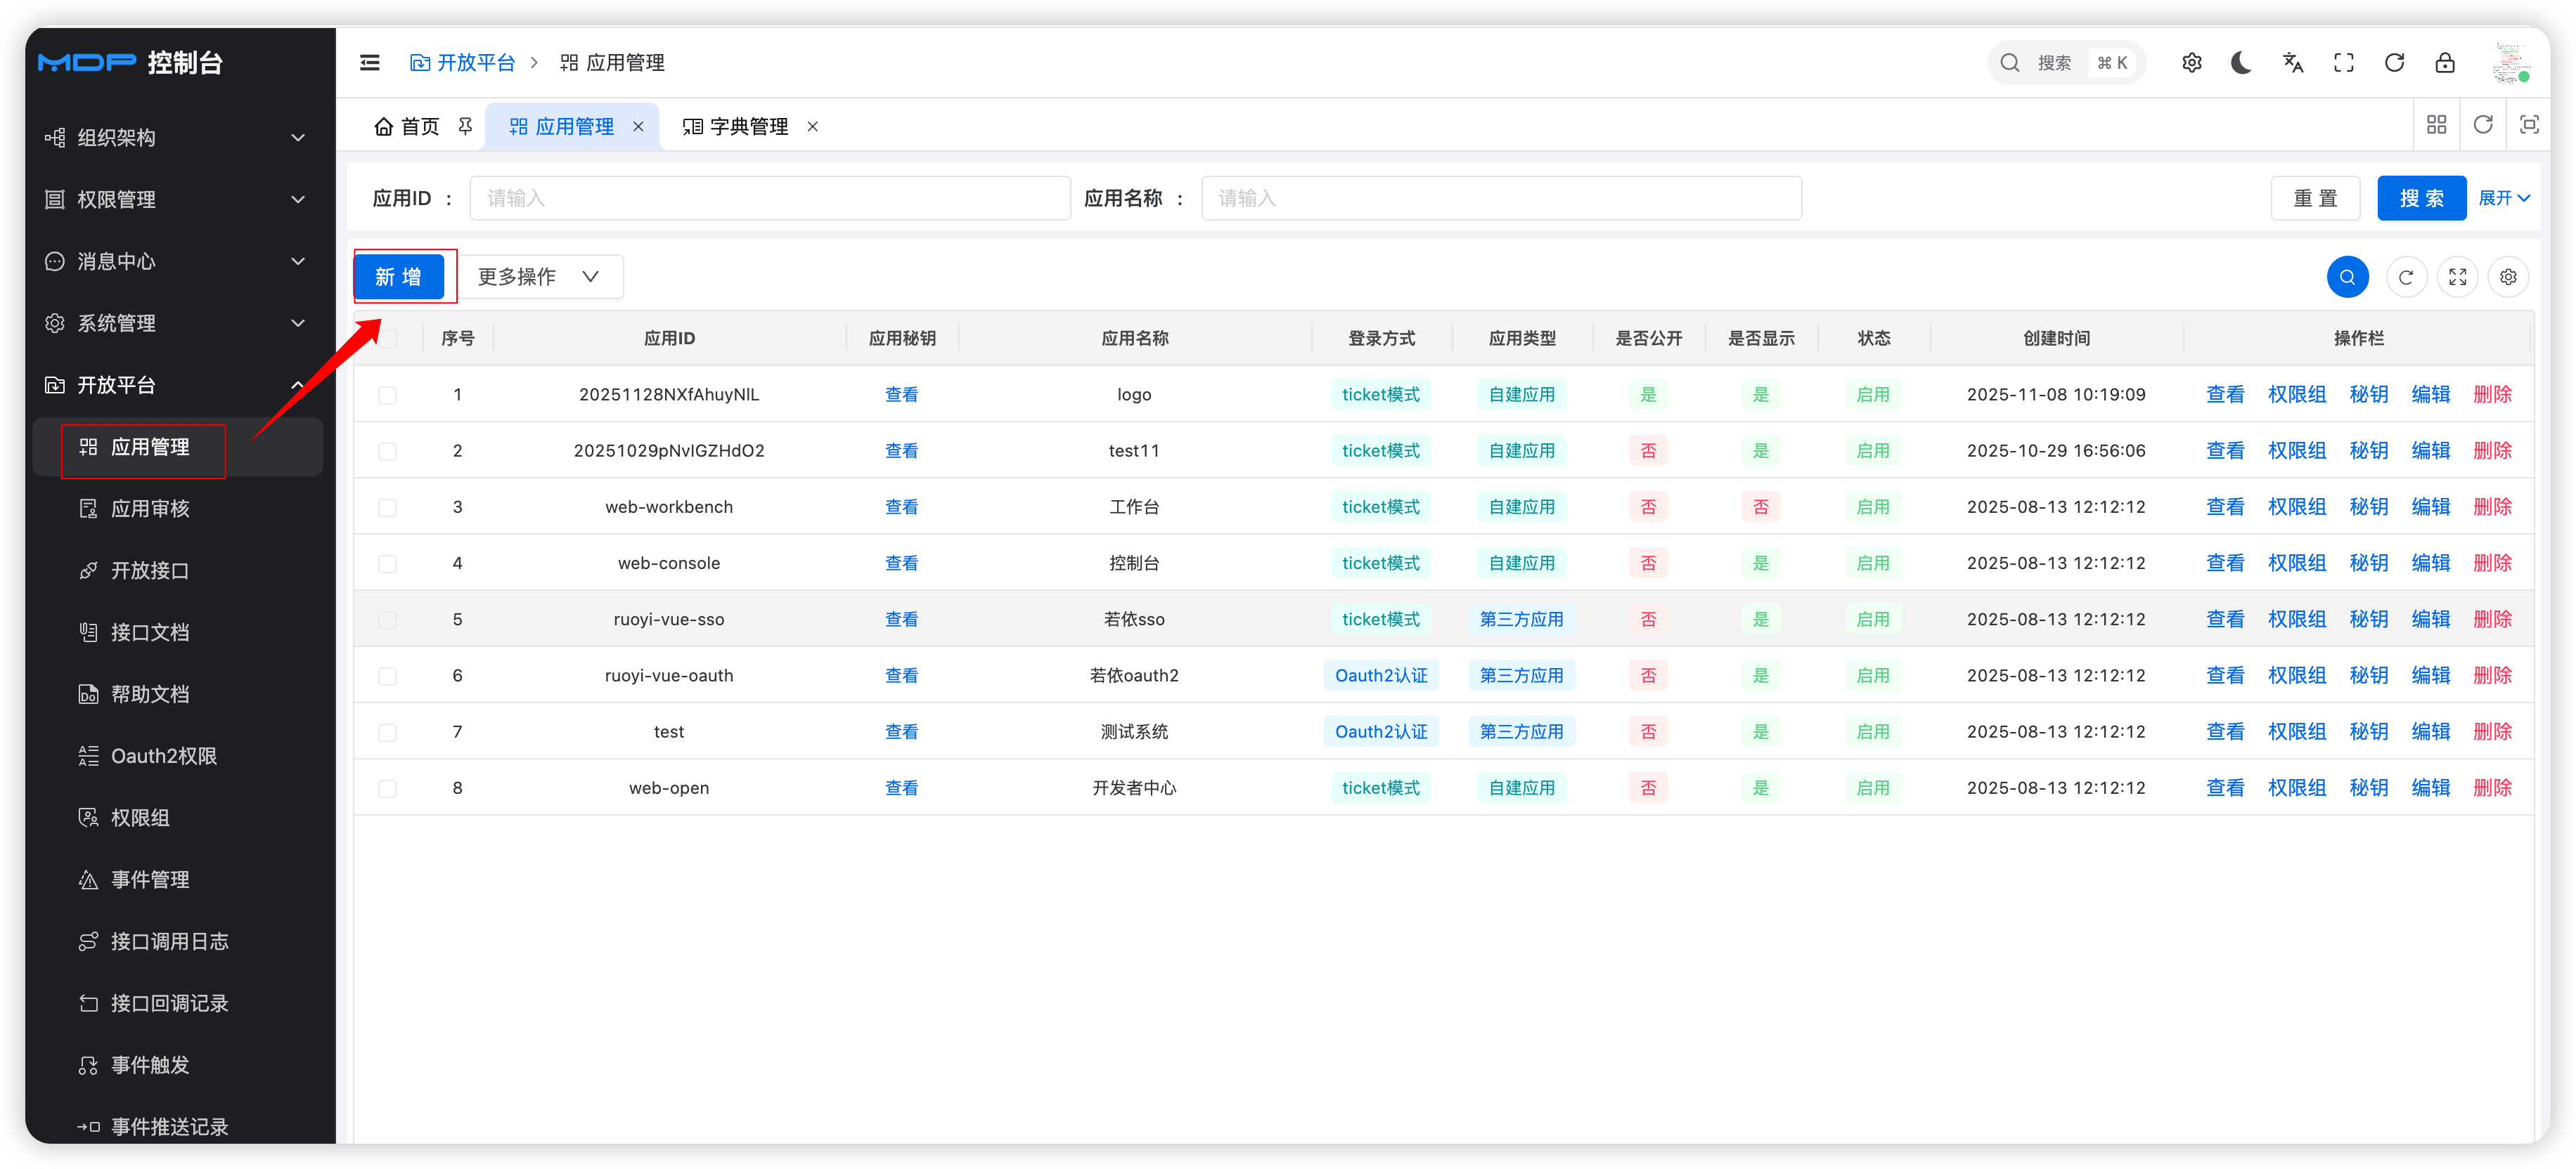Open 应用审核 in the sidebar
Viewport: 2576px width, 1169px height.
click(150, 509)
